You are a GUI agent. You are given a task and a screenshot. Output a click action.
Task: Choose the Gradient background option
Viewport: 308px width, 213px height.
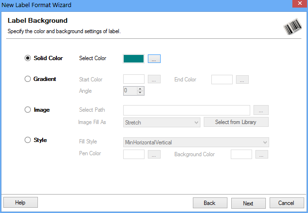(27, 79)
